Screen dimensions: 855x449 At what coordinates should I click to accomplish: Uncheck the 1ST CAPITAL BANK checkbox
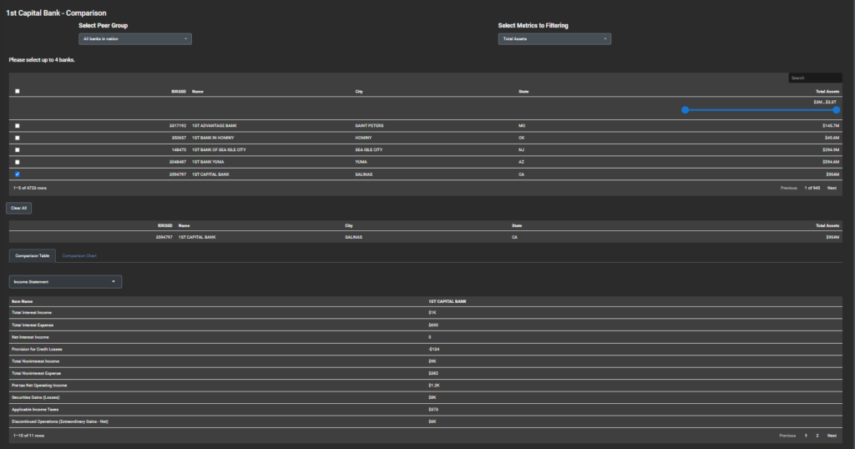(18, 174)
